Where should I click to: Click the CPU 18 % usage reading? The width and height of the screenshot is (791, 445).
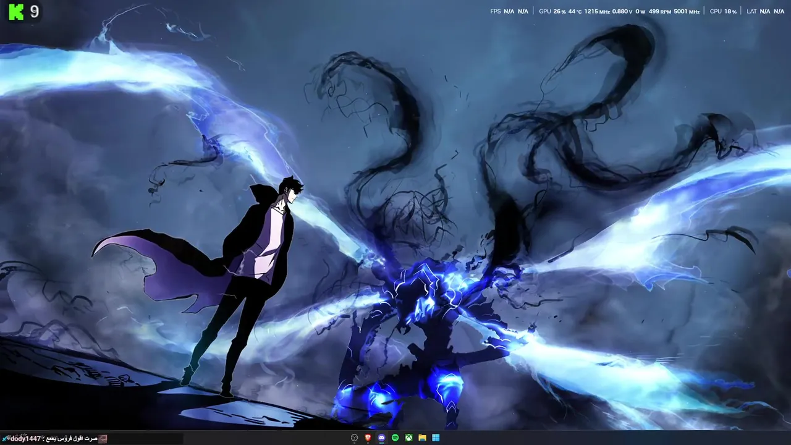pyautogui.click(x=723, y=11)
